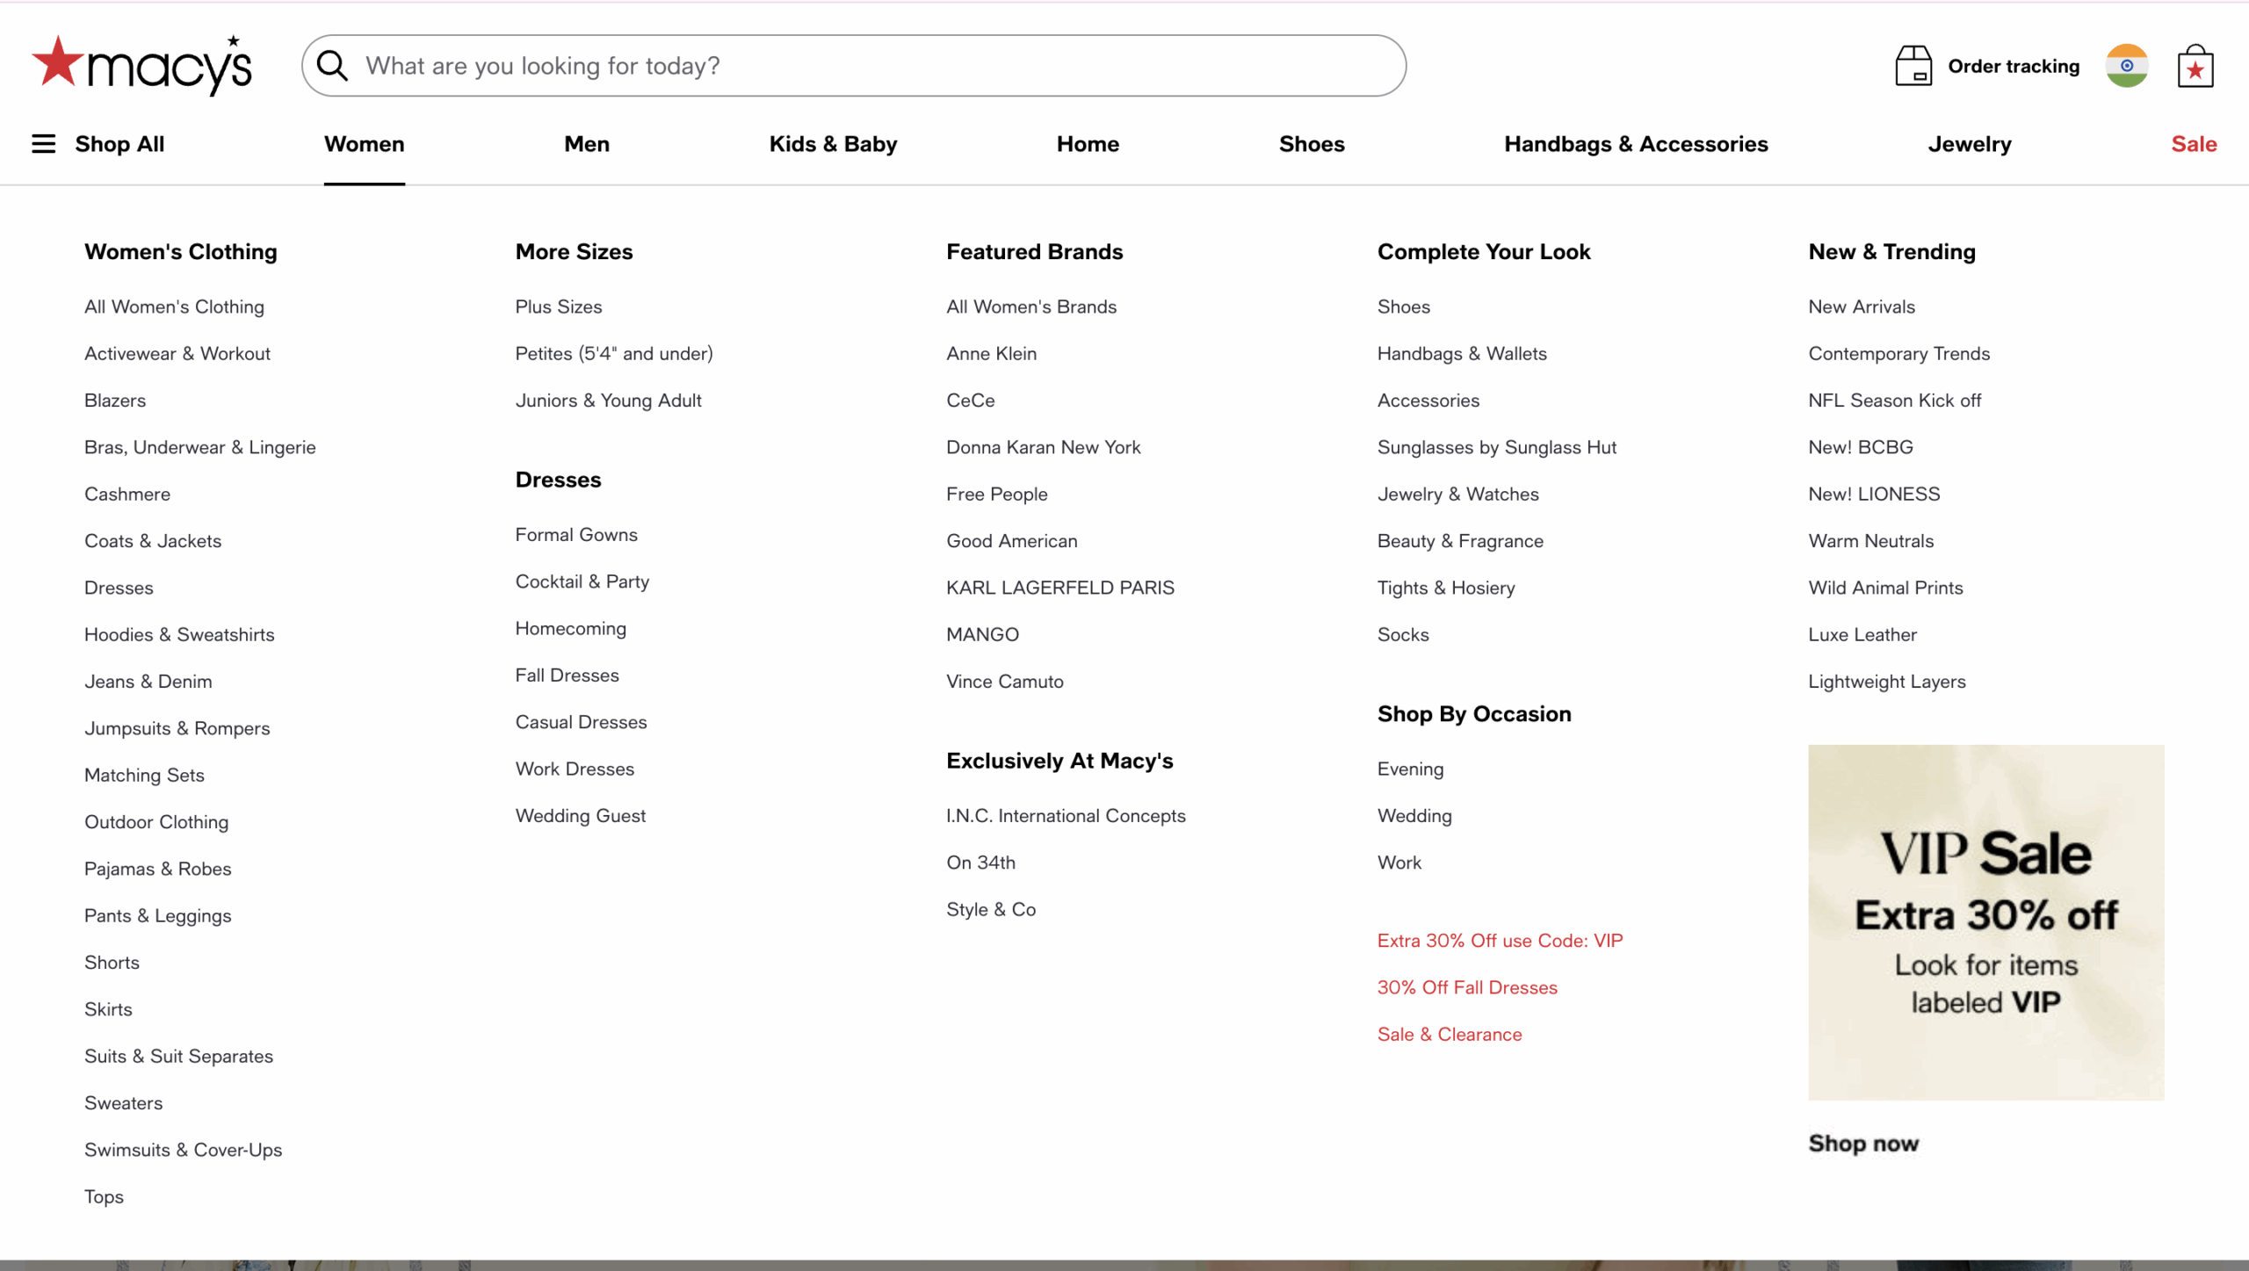Focus the 'What are you looking for today?' search field

tap(854, 66)
